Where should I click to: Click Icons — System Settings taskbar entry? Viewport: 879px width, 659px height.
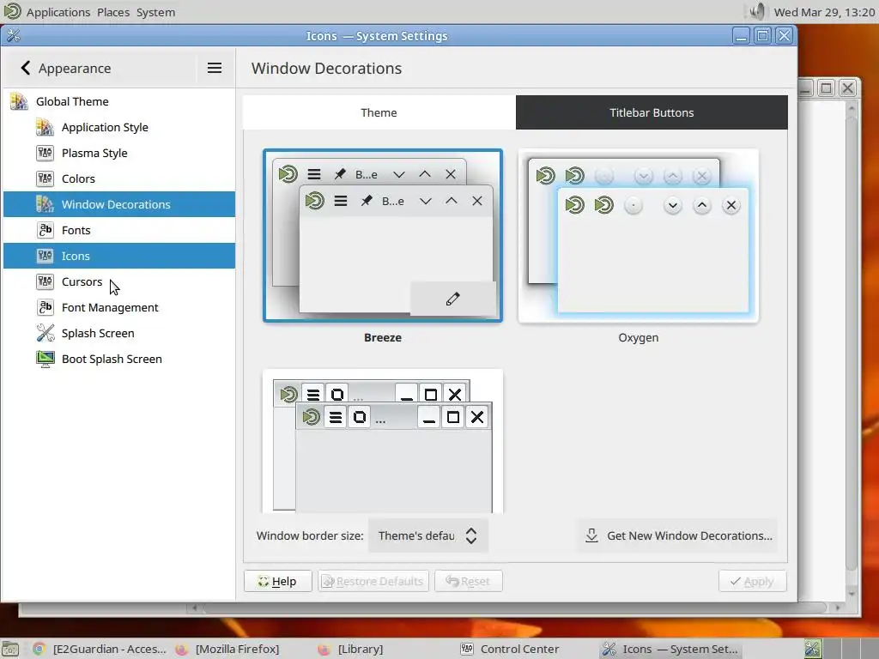pyautogui.click(x=670, y=649)
